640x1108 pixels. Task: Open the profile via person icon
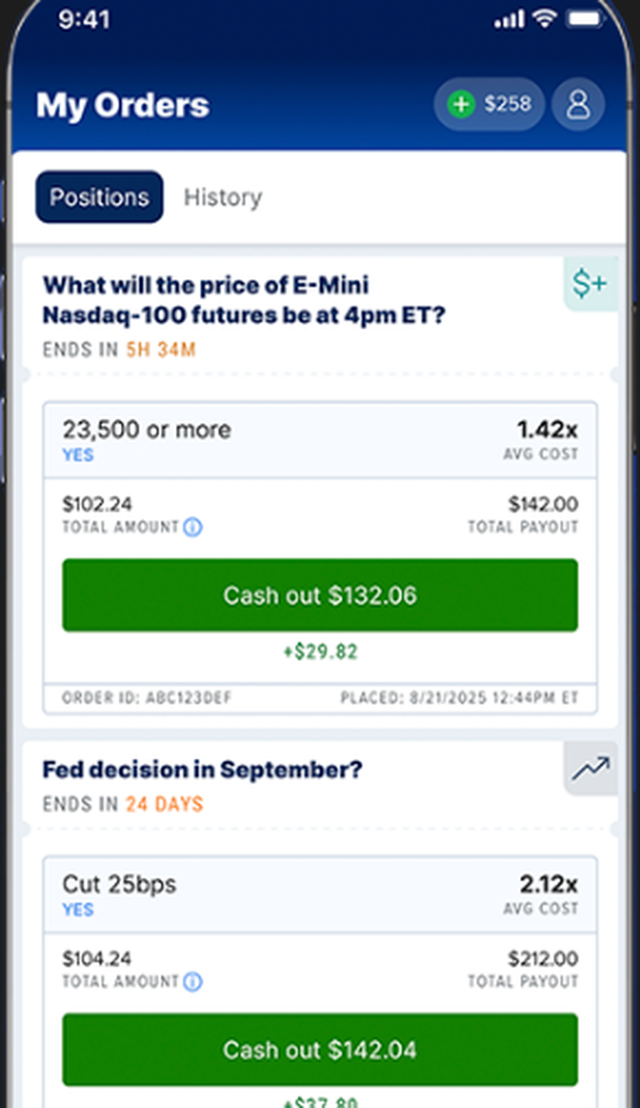[x=579, y=104]
